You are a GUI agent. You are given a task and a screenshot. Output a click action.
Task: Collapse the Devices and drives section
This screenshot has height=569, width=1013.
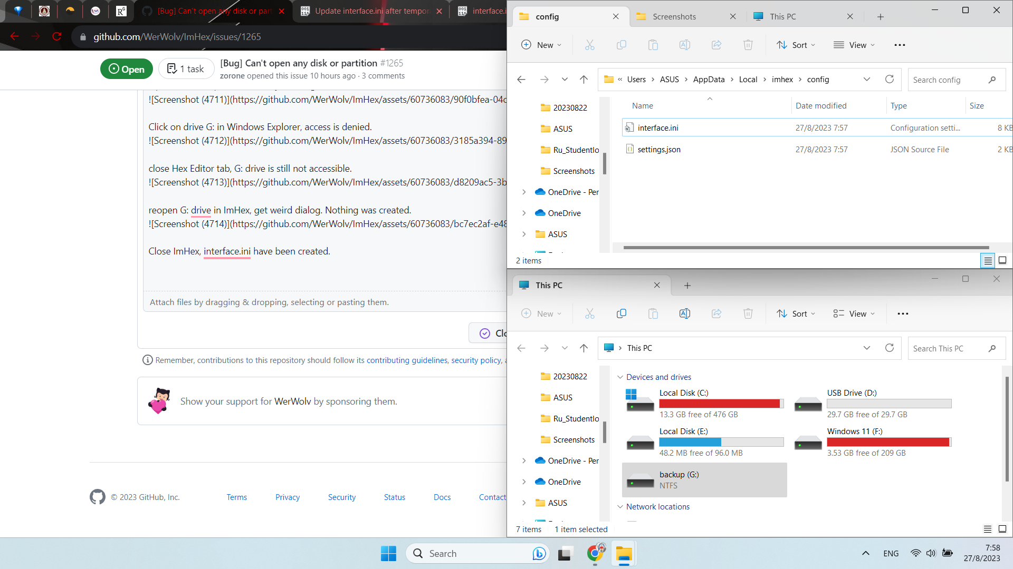(x=620, y=377)
